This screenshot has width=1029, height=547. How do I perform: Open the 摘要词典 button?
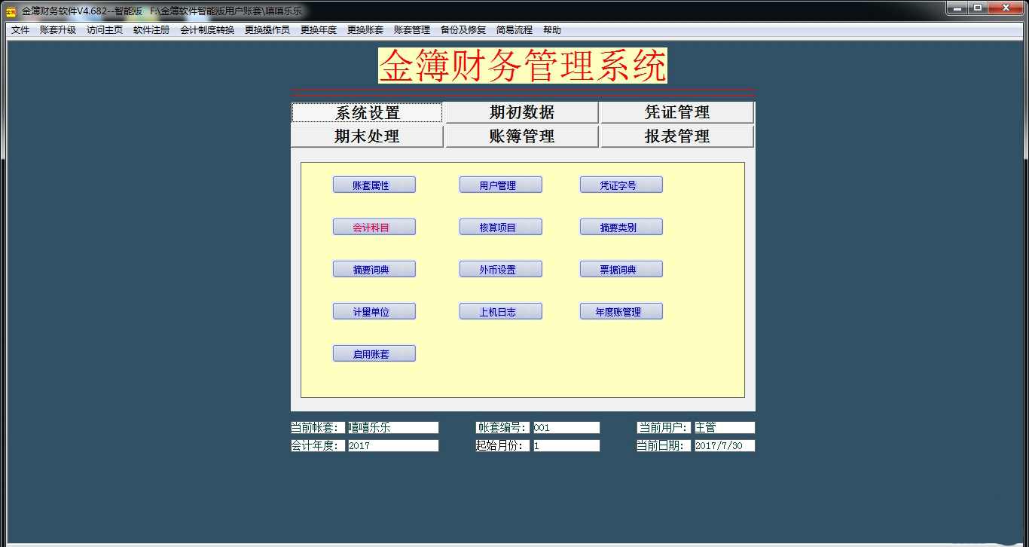click(374, 269)
